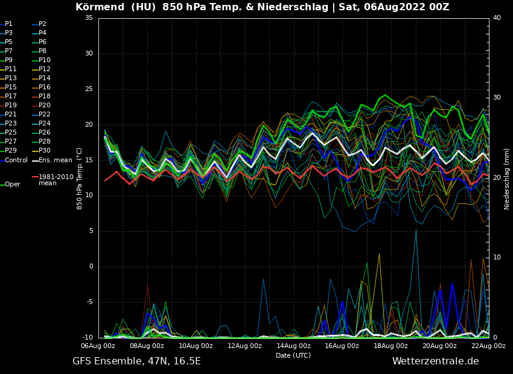Open the Wetterzentrale.de link
513x374 pixels.
click(x=435, y=361)
